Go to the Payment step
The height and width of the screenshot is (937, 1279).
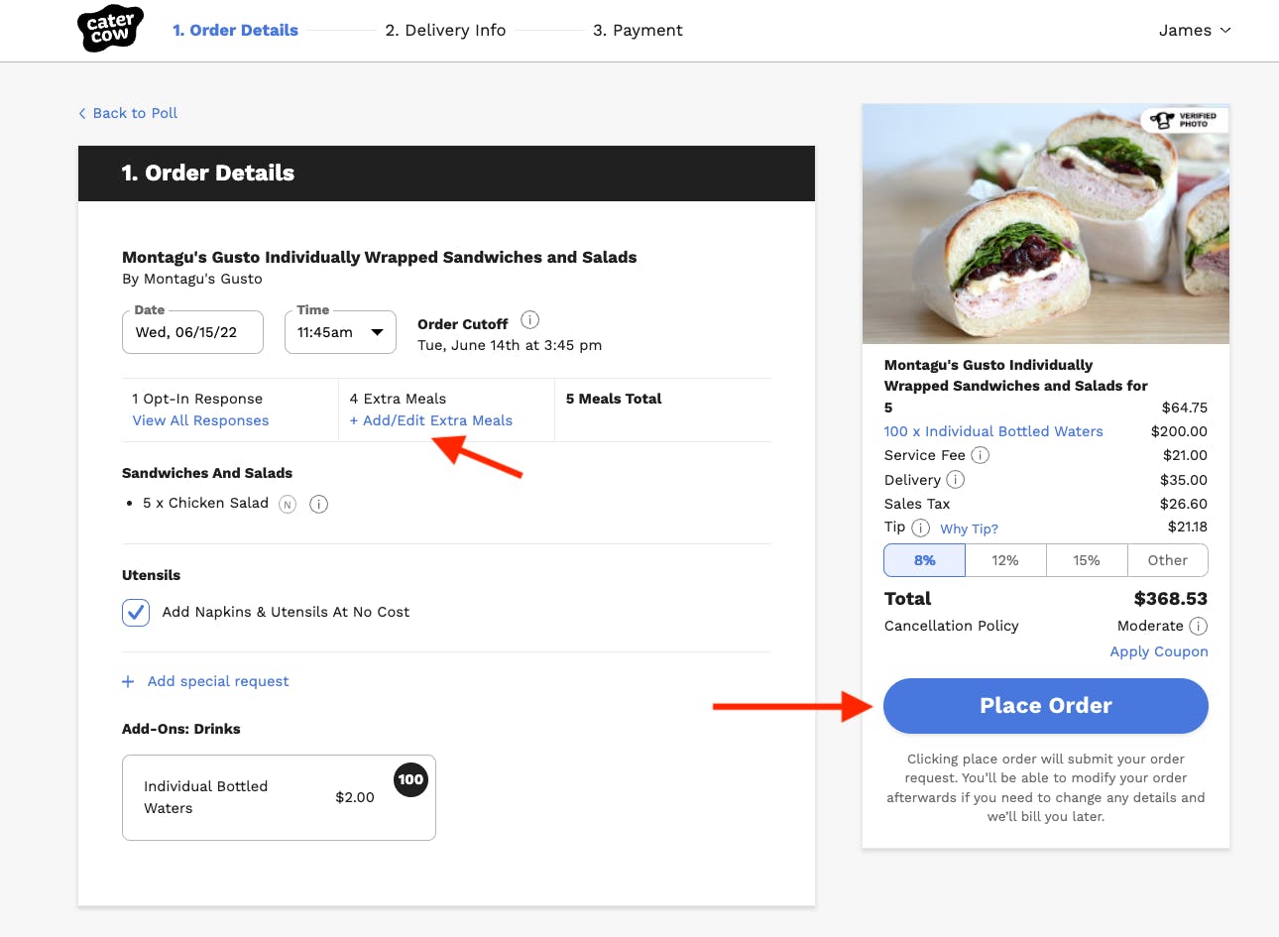638,30
